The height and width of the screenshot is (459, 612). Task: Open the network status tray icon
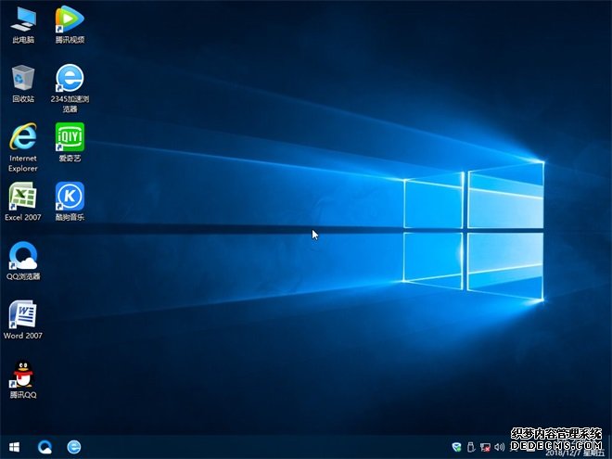485,447
